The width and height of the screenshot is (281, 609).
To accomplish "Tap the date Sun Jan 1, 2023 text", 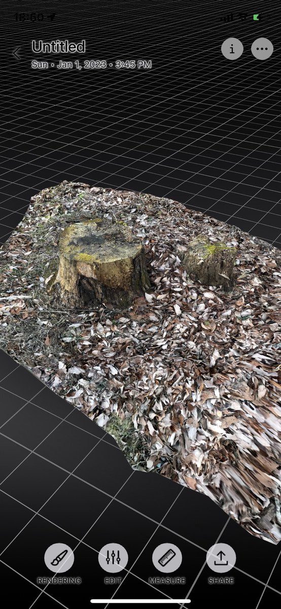I will pyautogui.click(x=91, y=64).
